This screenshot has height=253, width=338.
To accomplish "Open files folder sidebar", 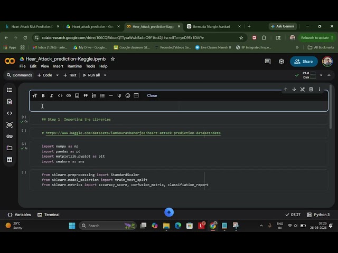I will [x=10, y=148].
